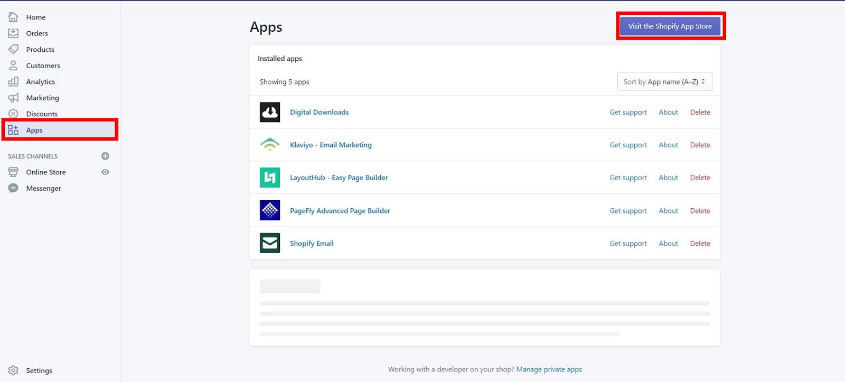Open the Shopify Email app link
The height and width of the screenshot is (382, 845).
click(312, 243)
